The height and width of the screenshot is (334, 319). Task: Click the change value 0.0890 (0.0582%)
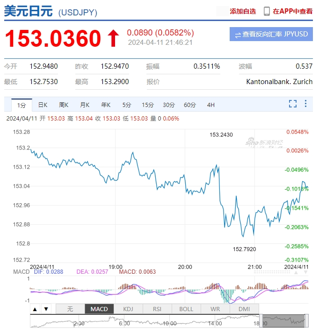click(x=160, y=33)
